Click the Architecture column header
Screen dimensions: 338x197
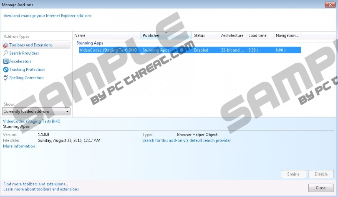(x=232, y=35)
